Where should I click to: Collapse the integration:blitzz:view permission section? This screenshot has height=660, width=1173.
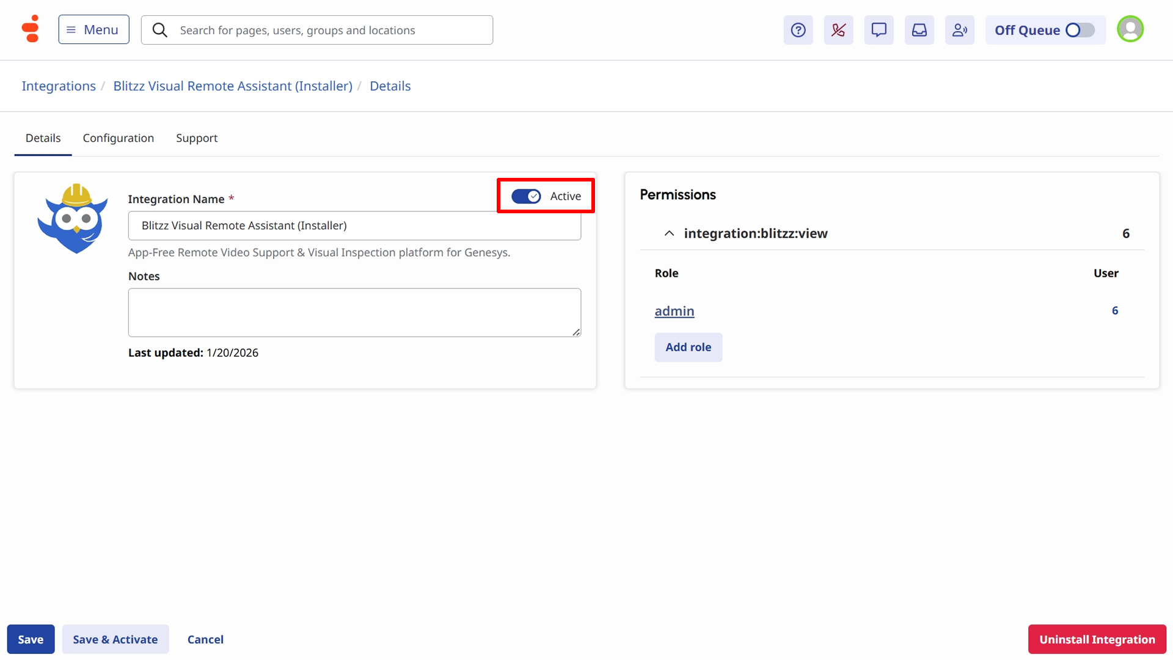669,233
